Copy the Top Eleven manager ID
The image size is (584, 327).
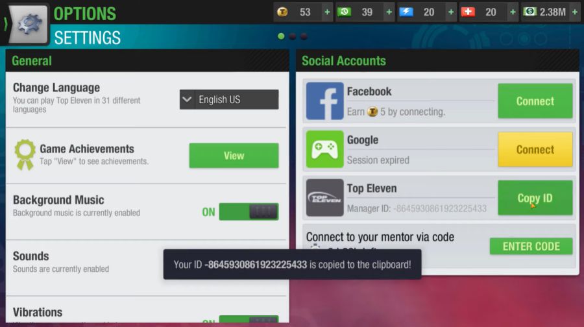tap(535, 198)
